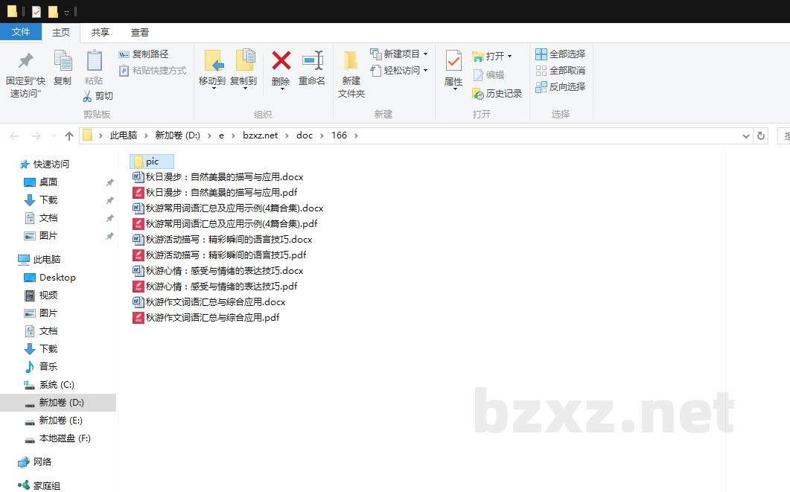Open the Move To (移动到) dropdown
Image resolution: width=790 pixels, height=492 pixels.
tap(212, 87)
